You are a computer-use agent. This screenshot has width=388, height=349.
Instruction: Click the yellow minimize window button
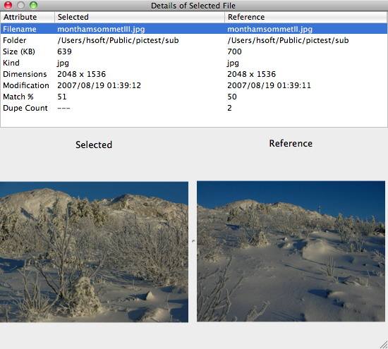coord(20,5)
